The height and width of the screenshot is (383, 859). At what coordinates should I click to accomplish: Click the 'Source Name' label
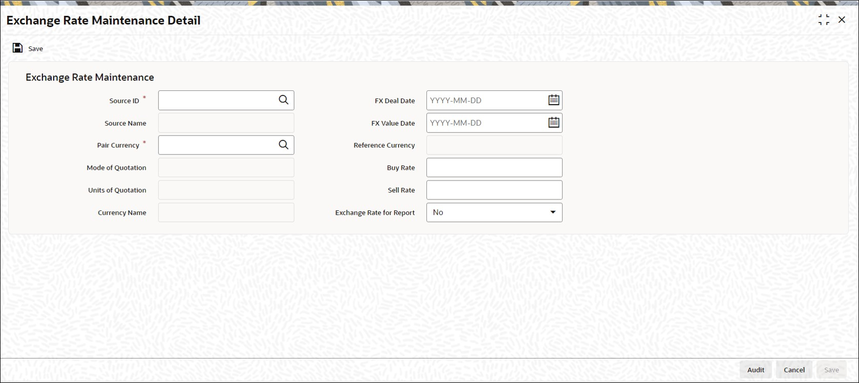pyautogui.click(x=126, y=123)
